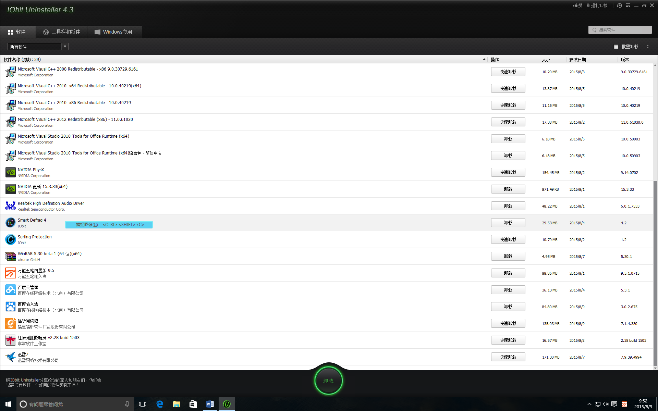658x411 pixels.
Task: Switch to Windows应用 tab
Action: pos(114,32)
